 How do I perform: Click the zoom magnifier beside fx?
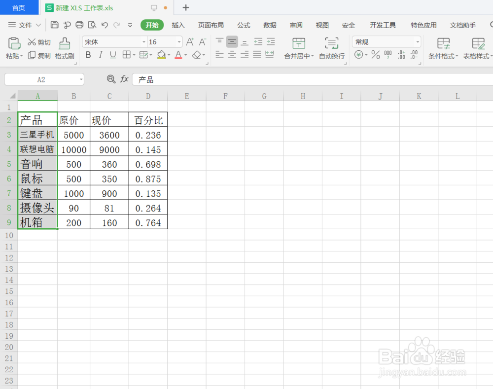(x=111, y=79)
